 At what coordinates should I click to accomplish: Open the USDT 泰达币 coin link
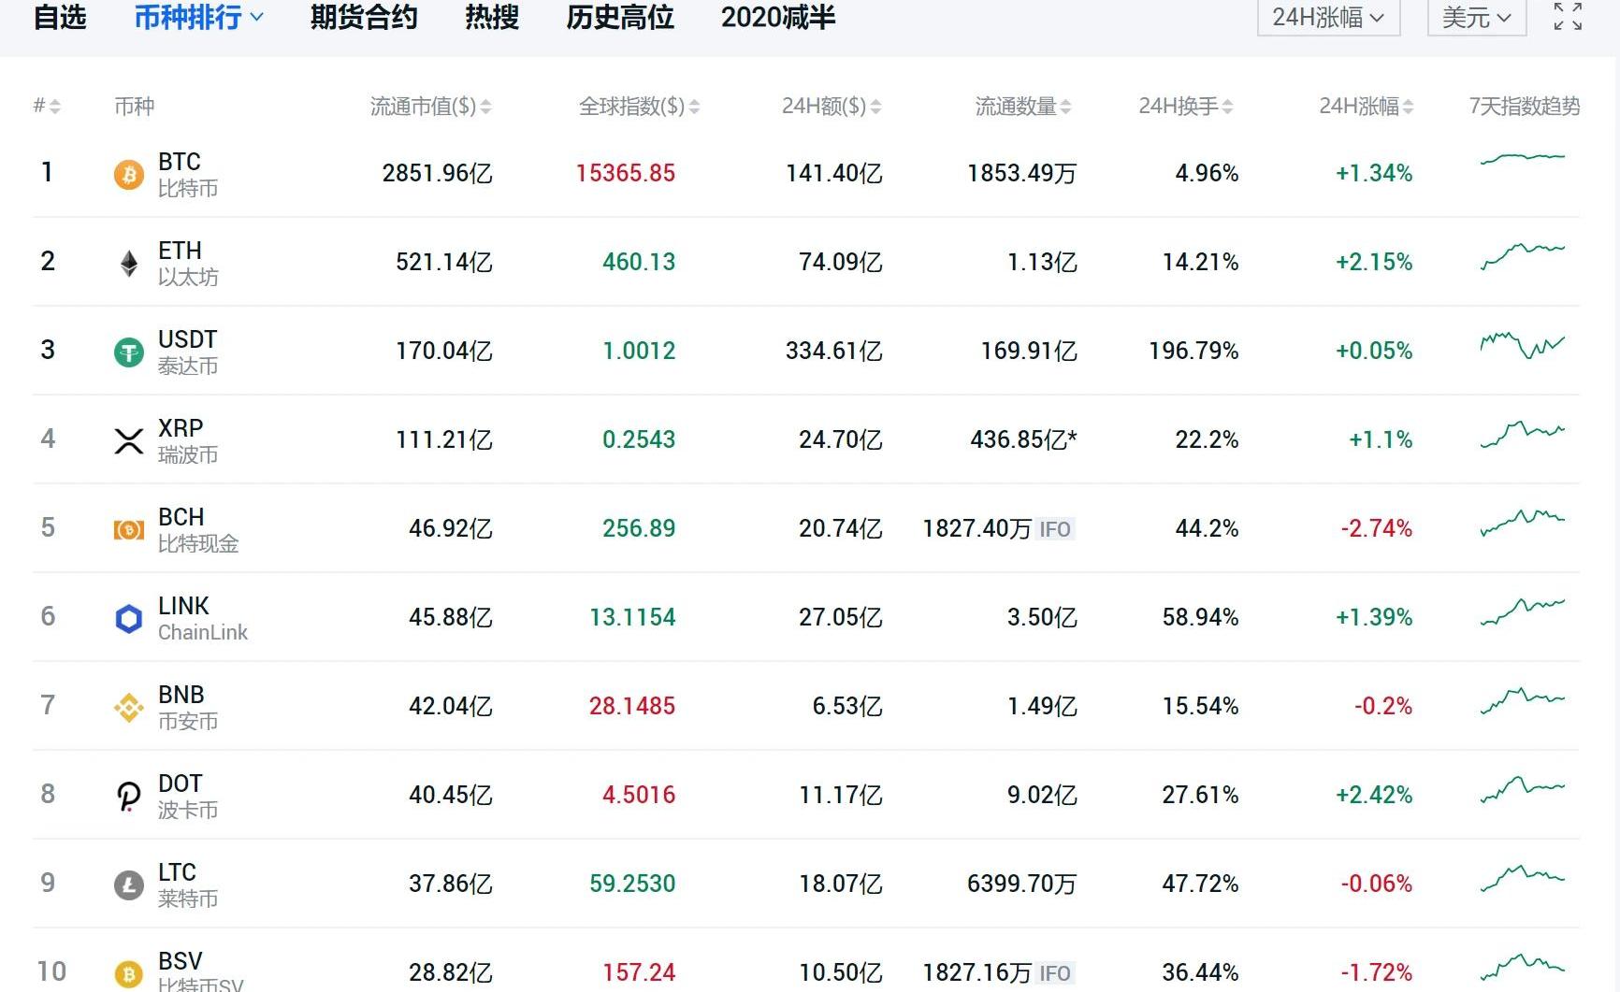point(188,352)
